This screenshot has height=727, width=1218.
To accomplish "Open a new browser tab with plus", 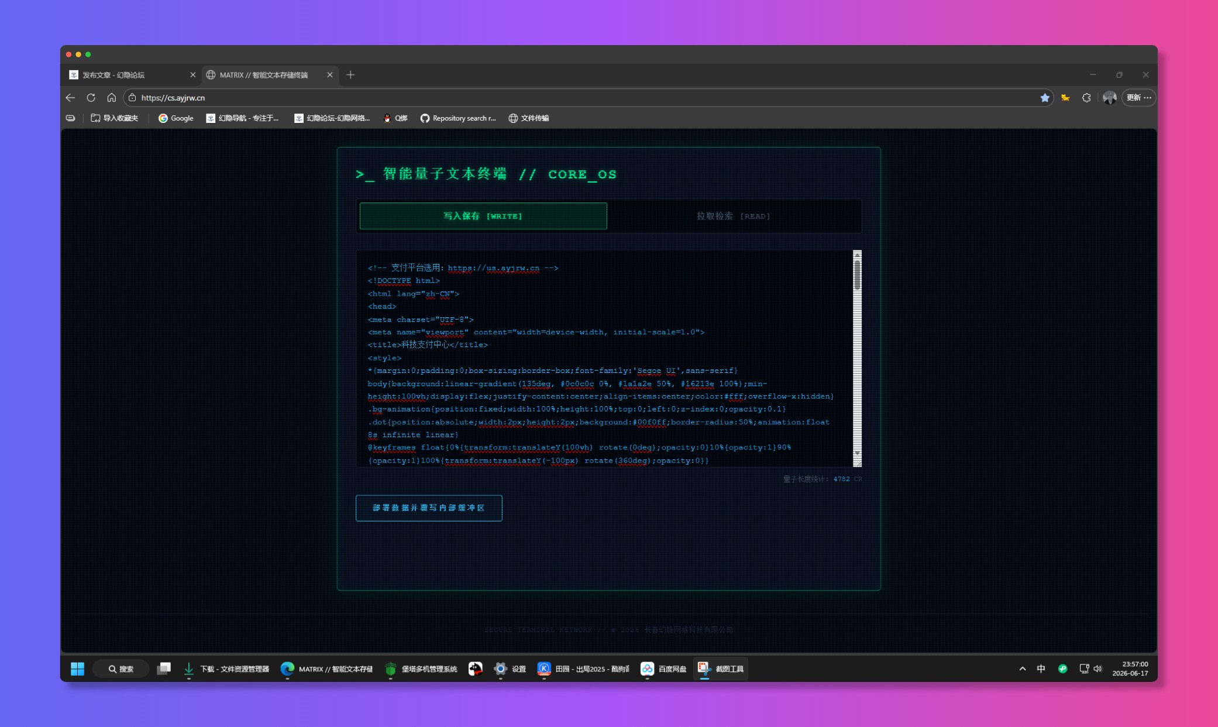I will [350, 75].
